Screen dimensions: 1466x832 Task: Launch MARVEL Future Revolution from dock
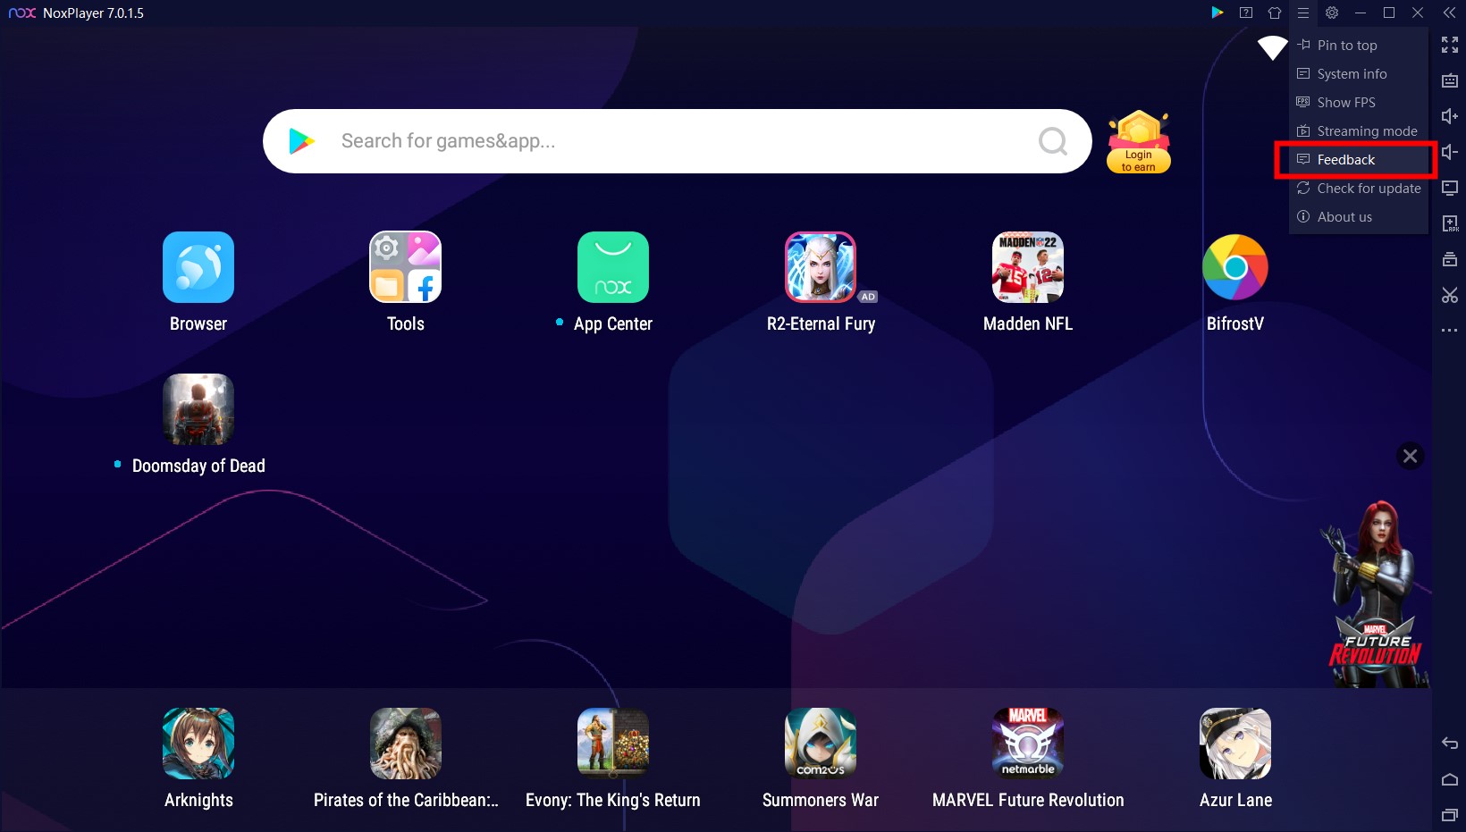pyautogui.click(x=1028, y=744)
